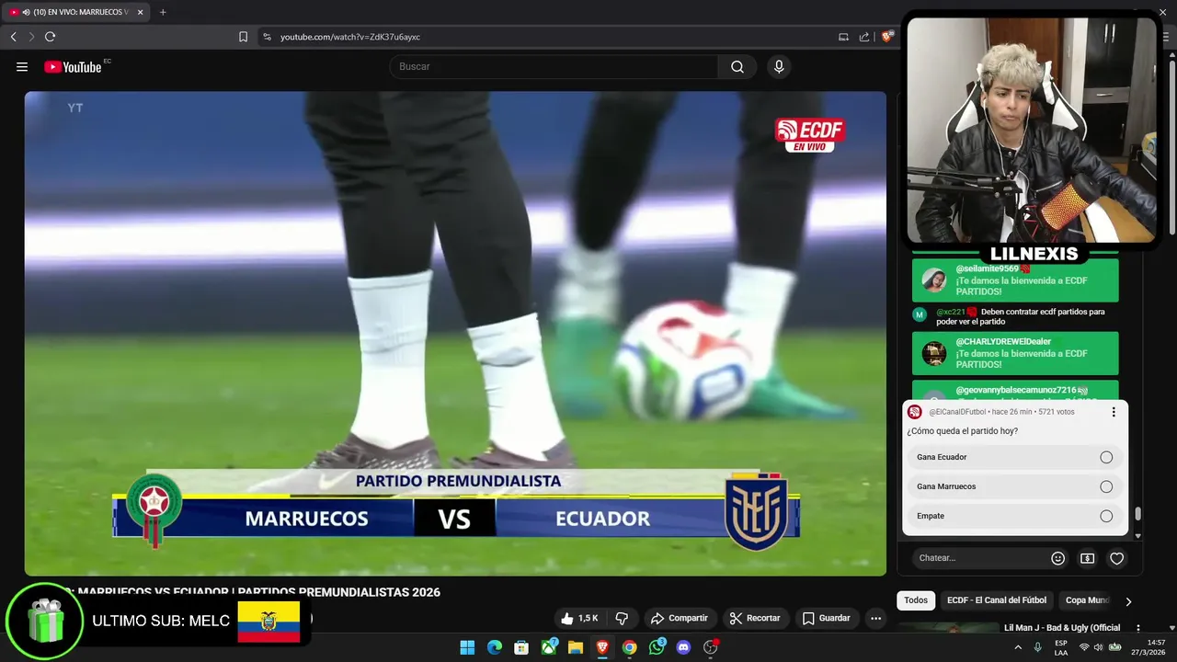Click the Recortar button

(755, 618)
